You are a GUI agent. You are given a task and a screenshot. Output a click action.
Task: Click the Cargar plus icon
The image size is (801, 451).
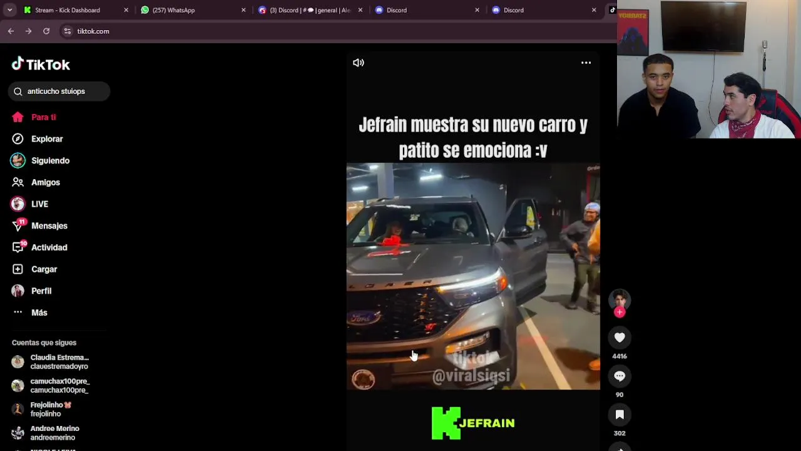click(18, 269)
